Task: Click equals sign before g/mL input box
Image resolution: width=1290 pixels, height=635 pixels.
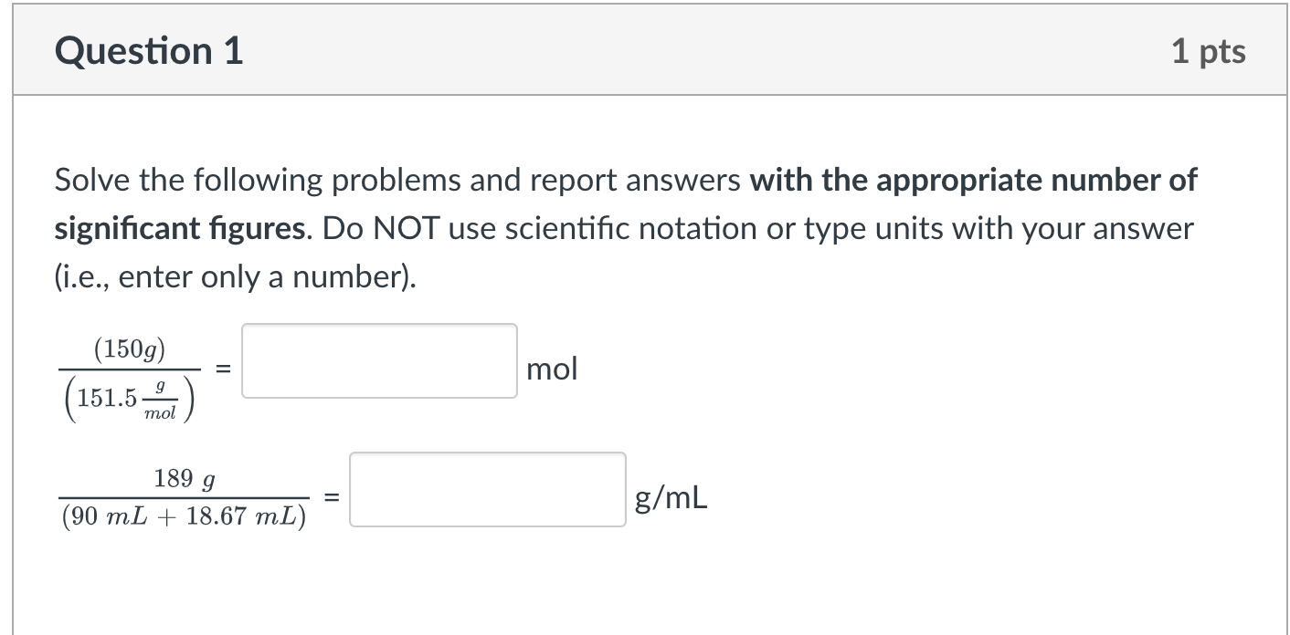Action: 332,498
